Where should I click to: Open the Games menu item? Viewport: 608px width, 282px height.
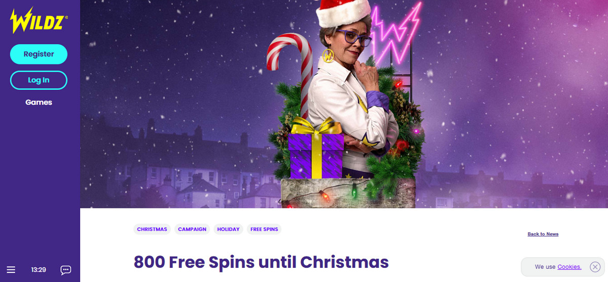coord(39,102)
